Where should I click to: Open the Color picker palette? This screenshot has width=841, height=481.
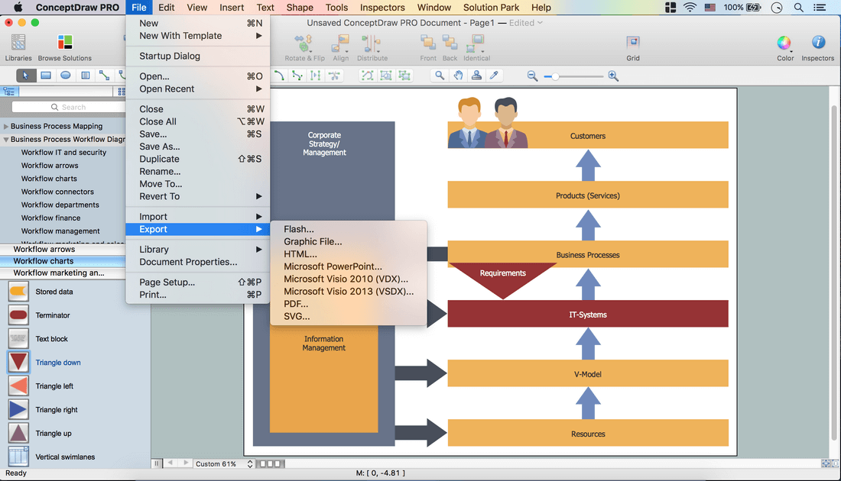(784, 44)
